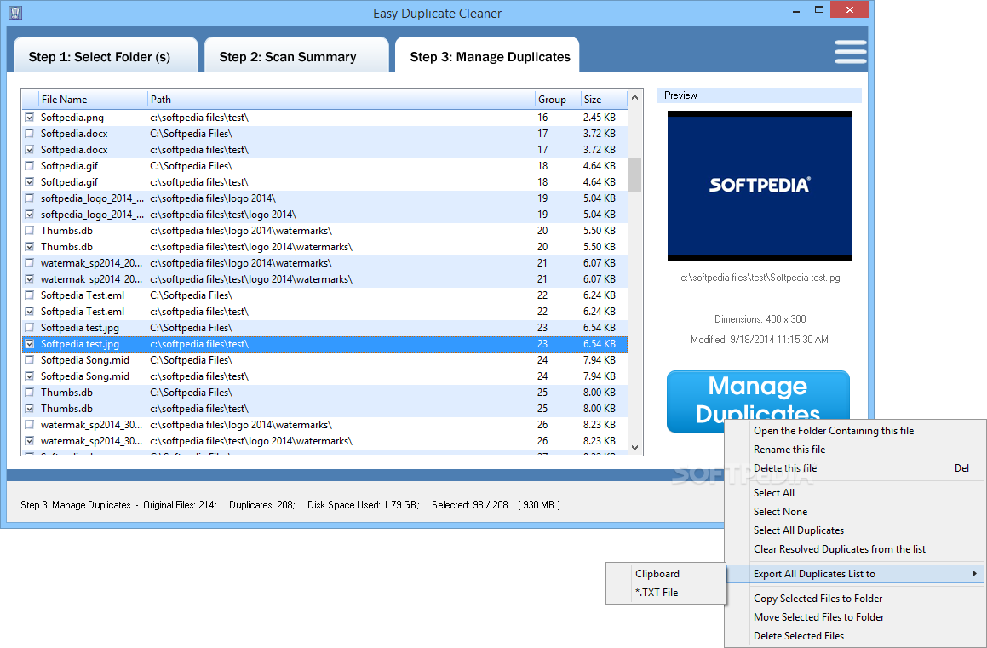Sort by the Size column header

coord(604,100)
